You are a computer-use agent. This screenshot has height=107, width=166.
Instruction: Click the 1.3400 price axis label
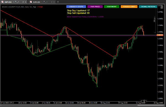[x=160, y=52]
